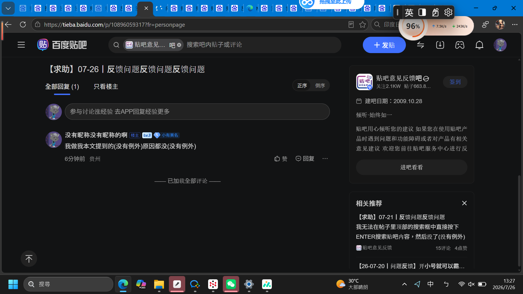Click the 签到 sign-in button

click(x=455, y=82)
